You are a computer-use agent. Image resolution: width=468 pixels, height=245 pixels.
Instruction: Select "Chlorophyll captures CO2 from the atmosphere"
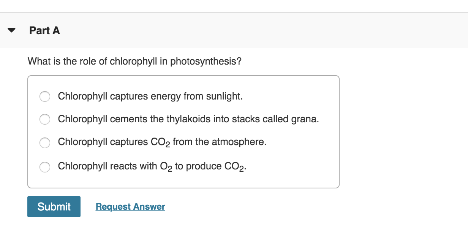pyautogui.click(x=45, y=143)
